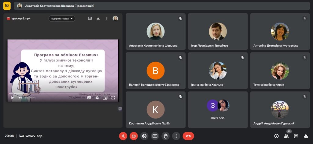Viewport: 313px width, 144px height.
Task: Click the add comment icon in the video header
Action: click(x=90, y=19)
